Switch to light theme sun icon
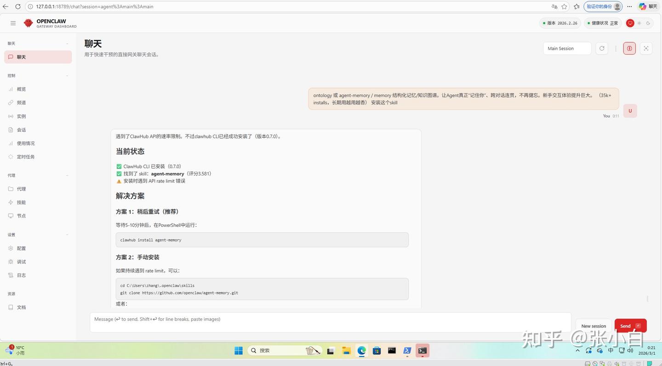The width and height of the screenshot is (662, 366). [x=639, y=23]
